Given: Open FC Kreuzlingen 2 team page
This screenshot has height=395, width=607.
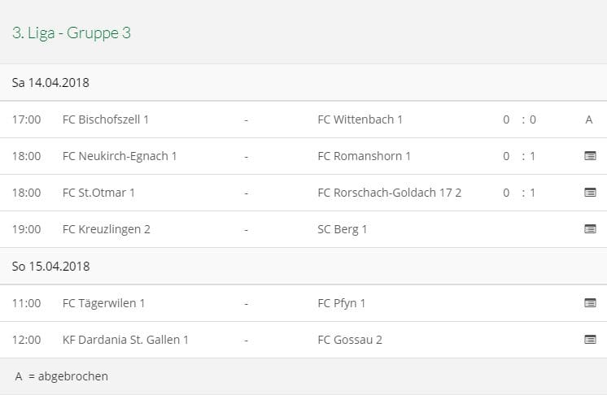Looking at the screenshot, I should click(x=106, y=229).
